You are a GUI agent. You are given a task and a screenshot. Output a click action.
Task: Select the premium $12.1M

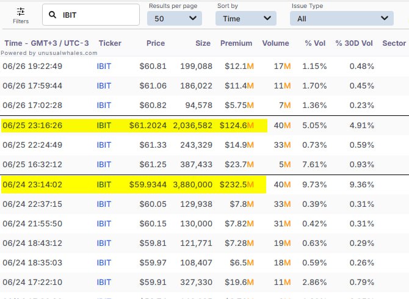(239, 67)
